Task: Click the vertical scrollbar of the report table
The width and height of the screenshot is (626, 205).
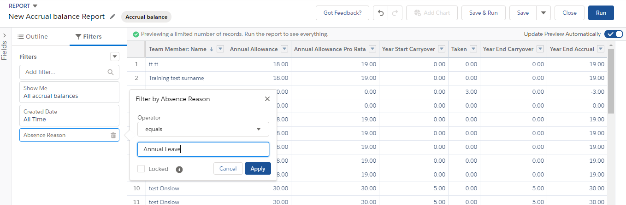Action: [611, 80]
